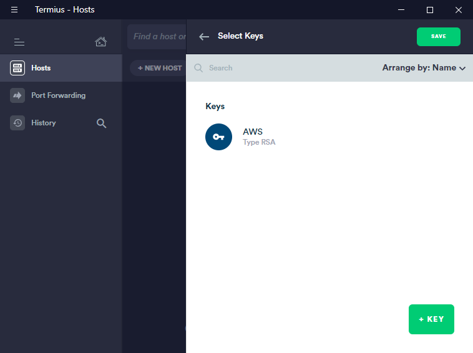Select the AWS key name
The height and width of the screenshot is (353, 473).
(x=253, y=132)
